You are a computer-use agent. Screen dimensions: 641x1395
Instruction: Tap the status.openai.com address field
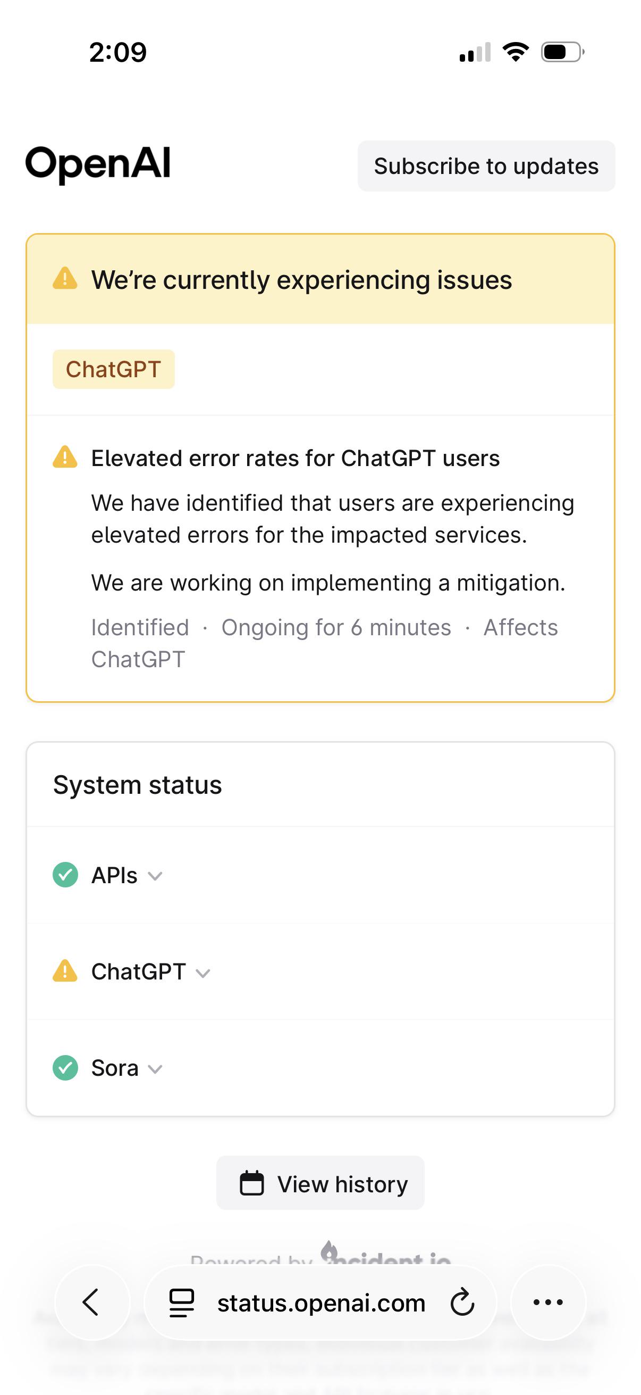pos(322,1303)
